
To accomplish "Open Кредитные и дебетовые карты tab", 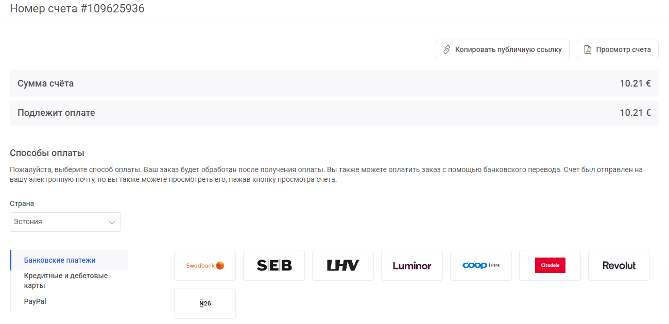I will point(66,280).
